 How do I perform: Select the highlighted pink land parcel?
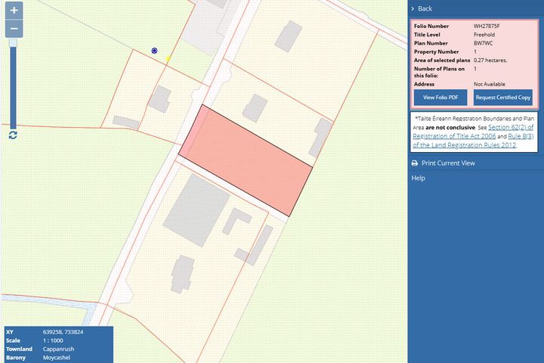[246, 159]
